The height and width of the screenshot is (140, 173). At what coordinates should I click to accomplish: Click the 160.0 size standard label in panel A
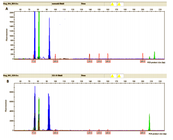click(108, 62)
